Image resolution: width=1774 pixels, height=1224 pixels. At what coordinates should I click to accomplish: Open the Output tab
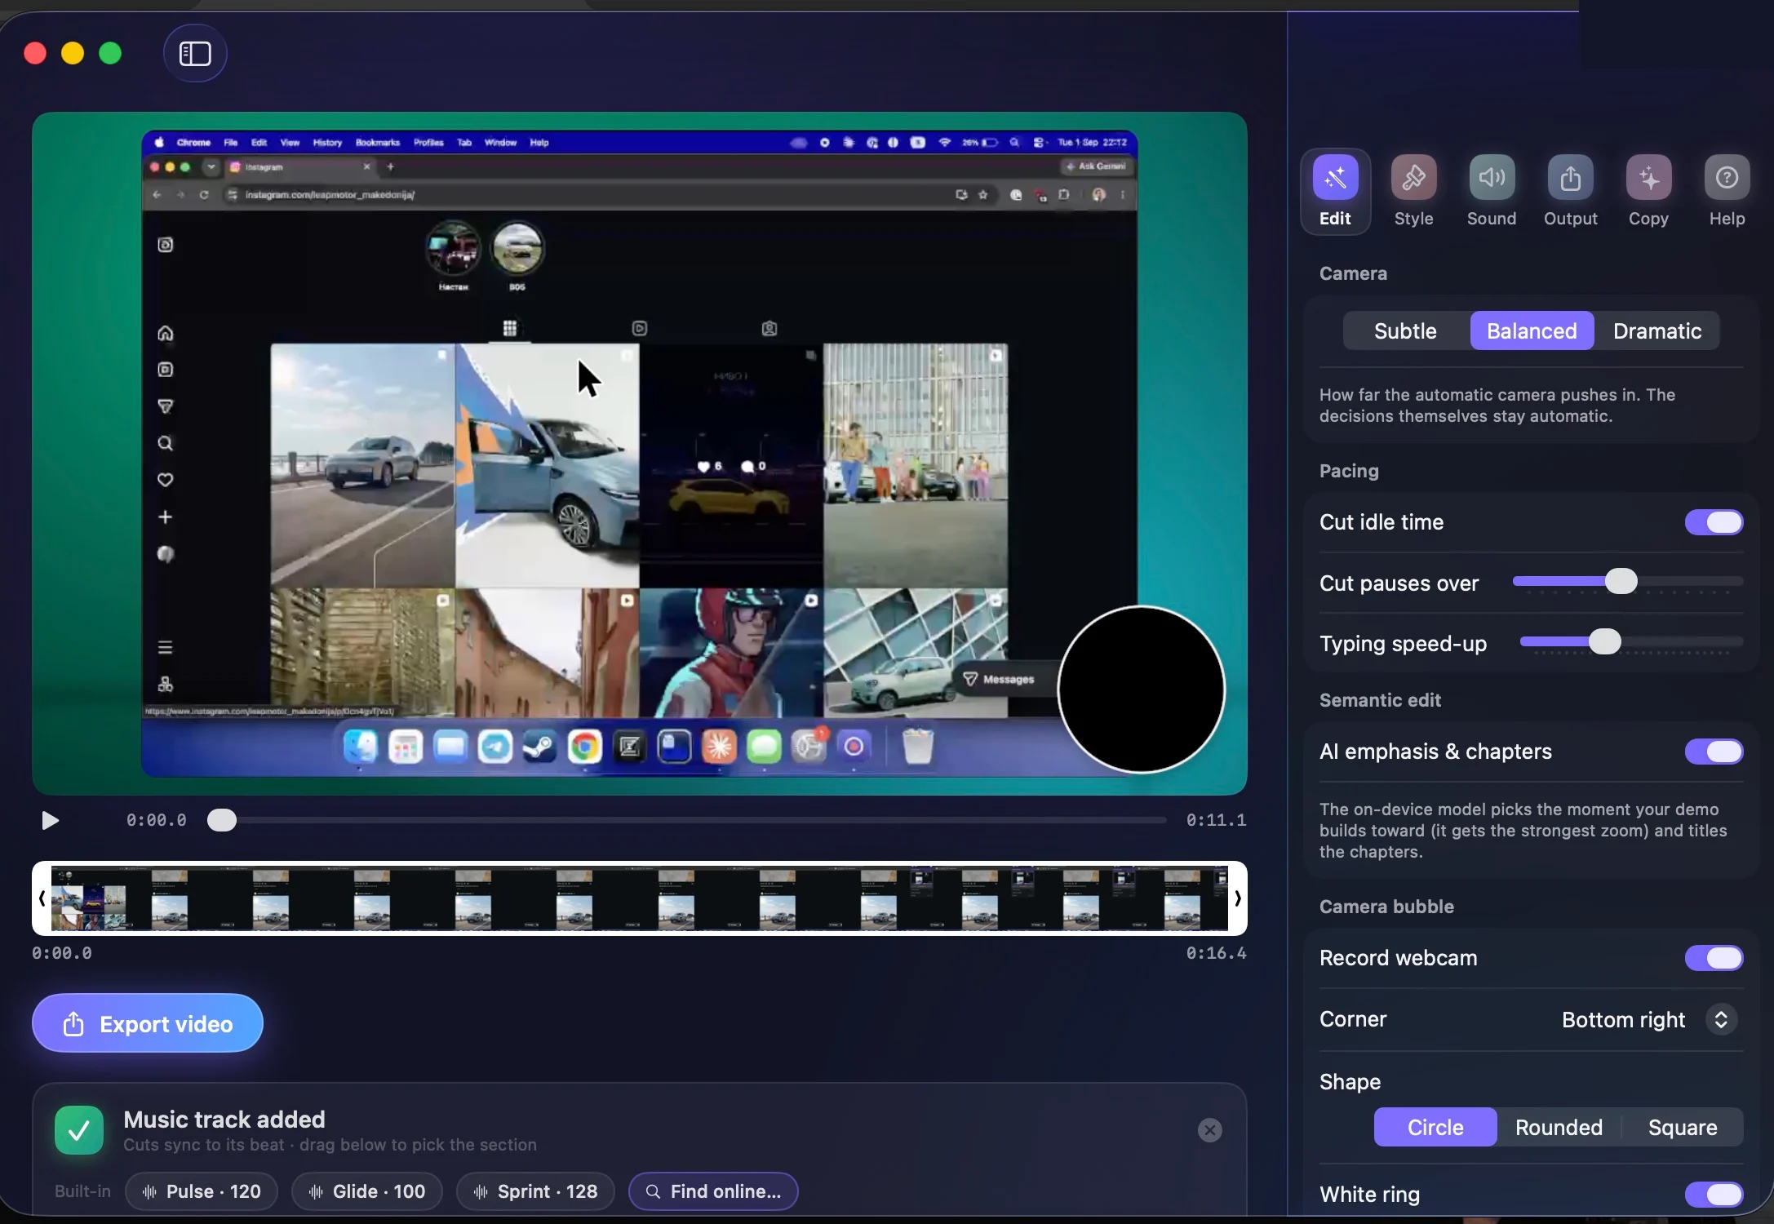point(1570,192)
